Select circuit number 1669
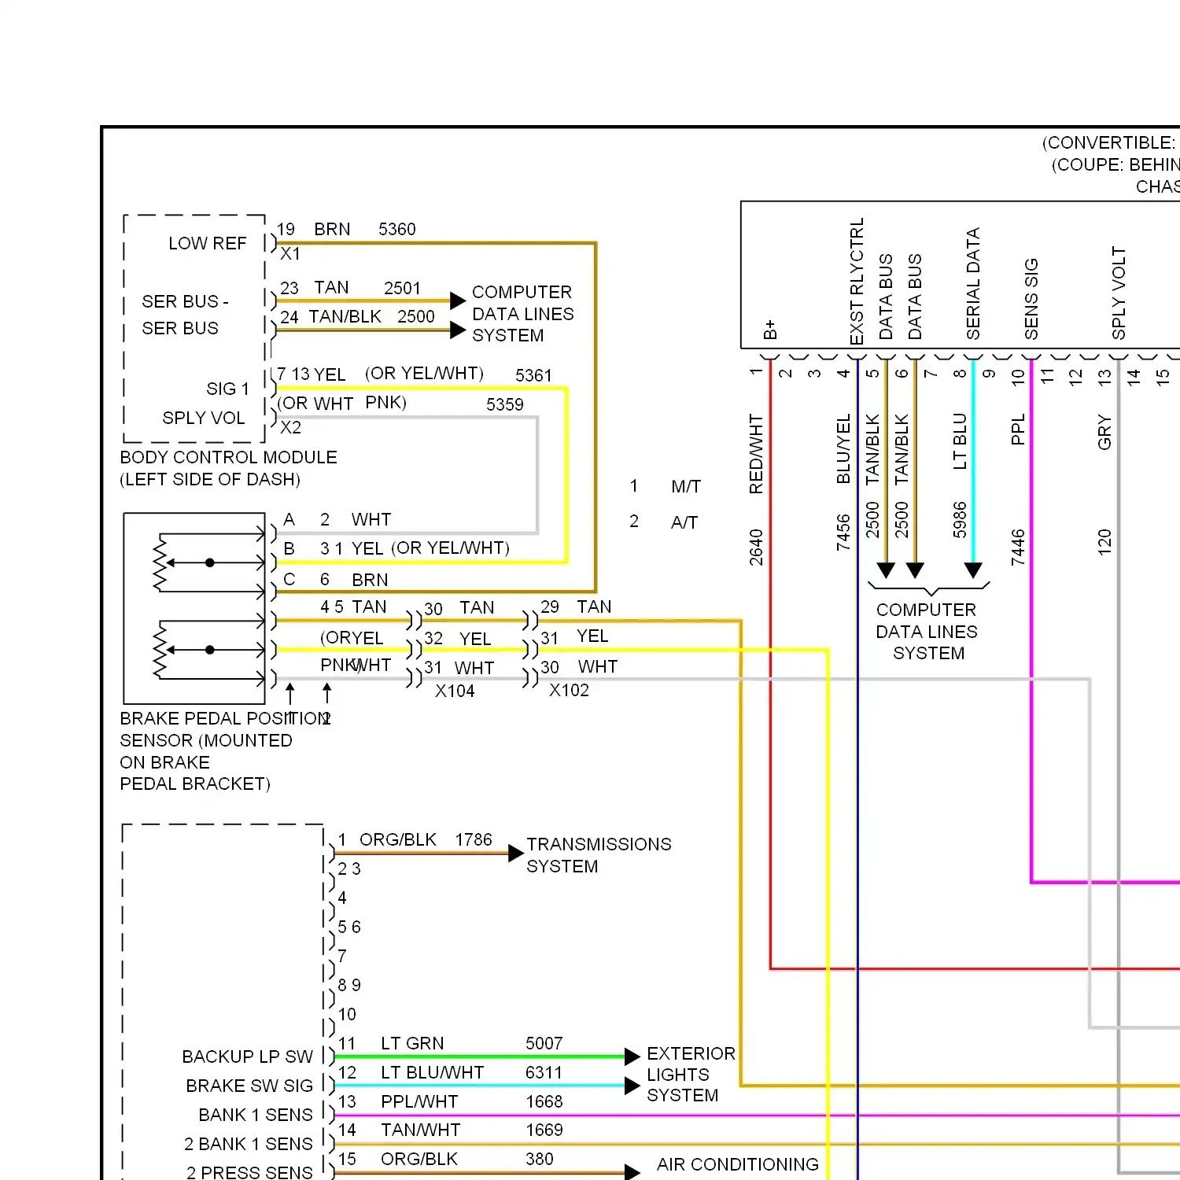 tap(545, 1130)
